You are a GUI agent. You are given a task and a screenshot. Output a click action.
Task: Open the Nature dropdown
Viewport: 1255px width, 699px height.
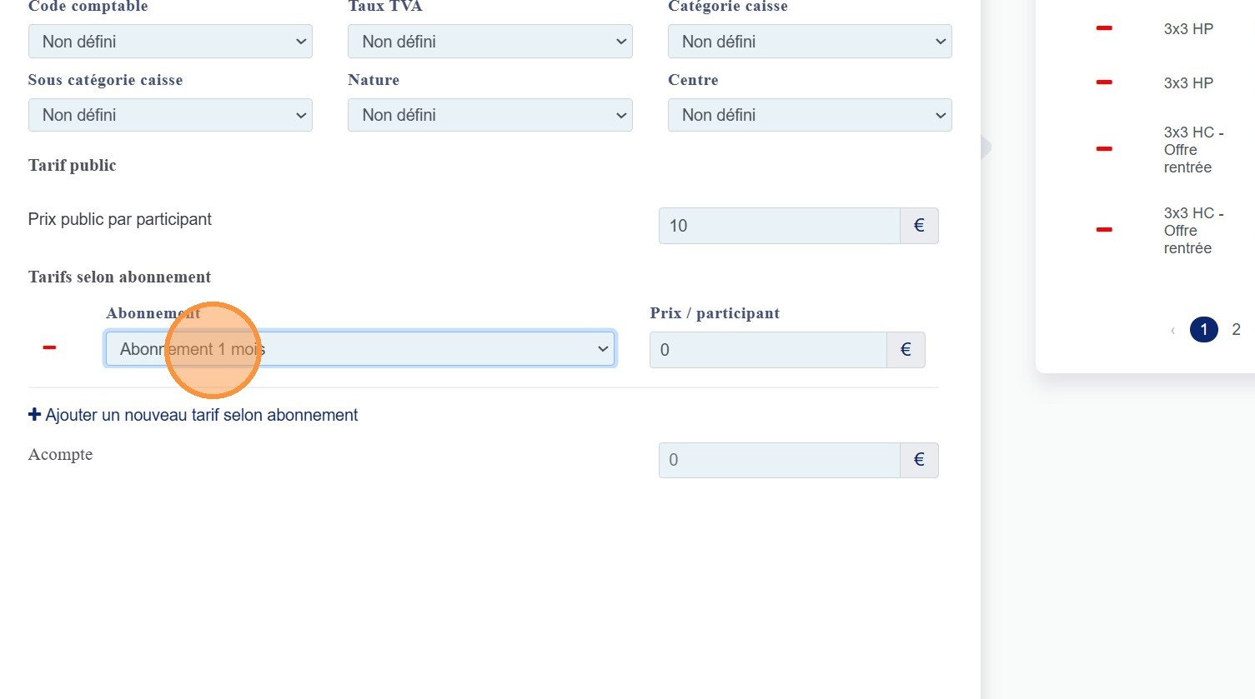[489, 115]
